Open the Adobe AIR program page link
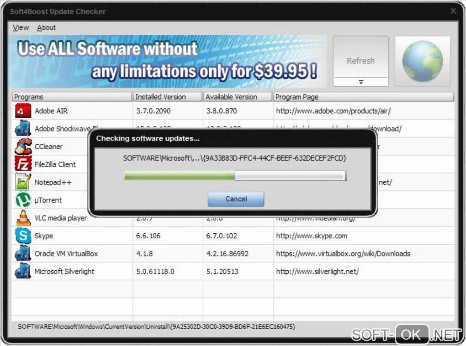The image size is (466, 346). coord(333,111)
